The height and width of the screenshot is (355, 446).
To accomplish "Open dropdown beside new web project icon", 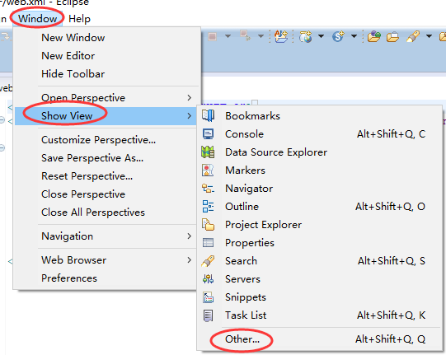I will pyautogui.click(x=322, y=36).
